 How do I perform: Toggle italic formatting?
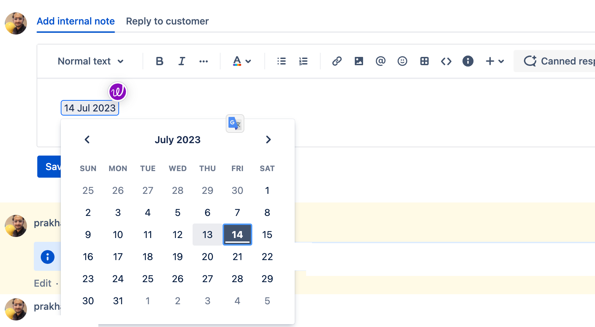pyautogui.click(x=182, y=61)
